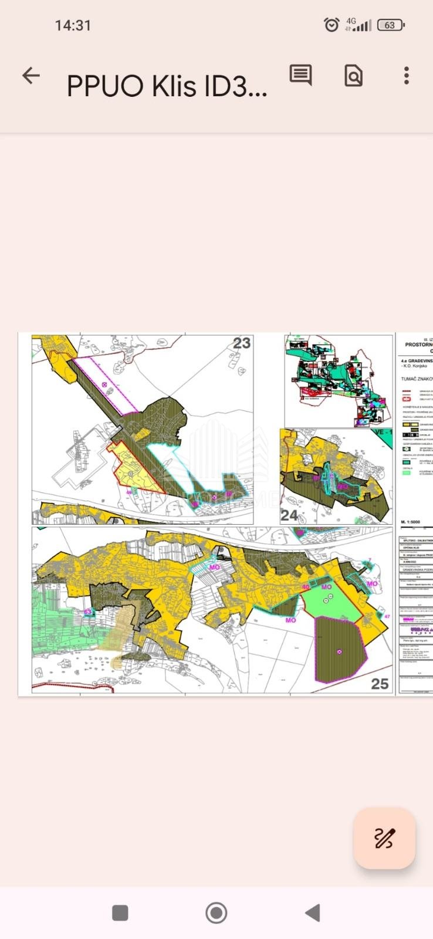Open the three-dot more options menu
433x939 pixels.
coord(406,75)
